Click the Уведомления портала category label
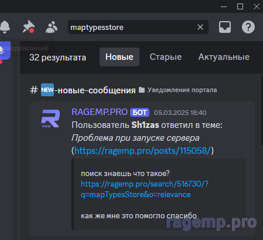263x240 pixels. point(182,90)
